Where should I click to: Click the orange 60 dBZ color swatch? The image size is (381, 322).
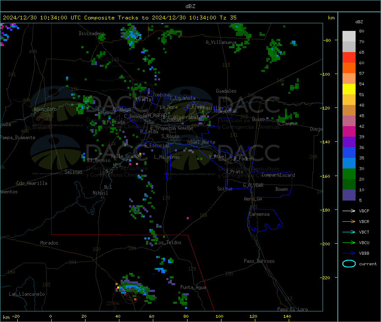(349, 68)
